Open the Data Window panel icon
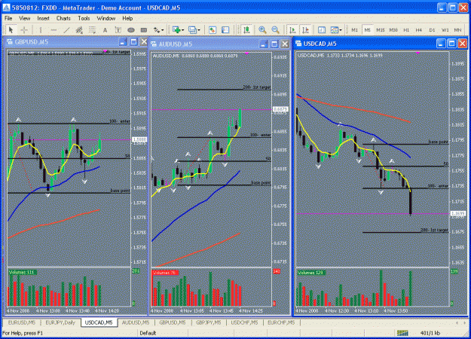 [x=225, y=29]
